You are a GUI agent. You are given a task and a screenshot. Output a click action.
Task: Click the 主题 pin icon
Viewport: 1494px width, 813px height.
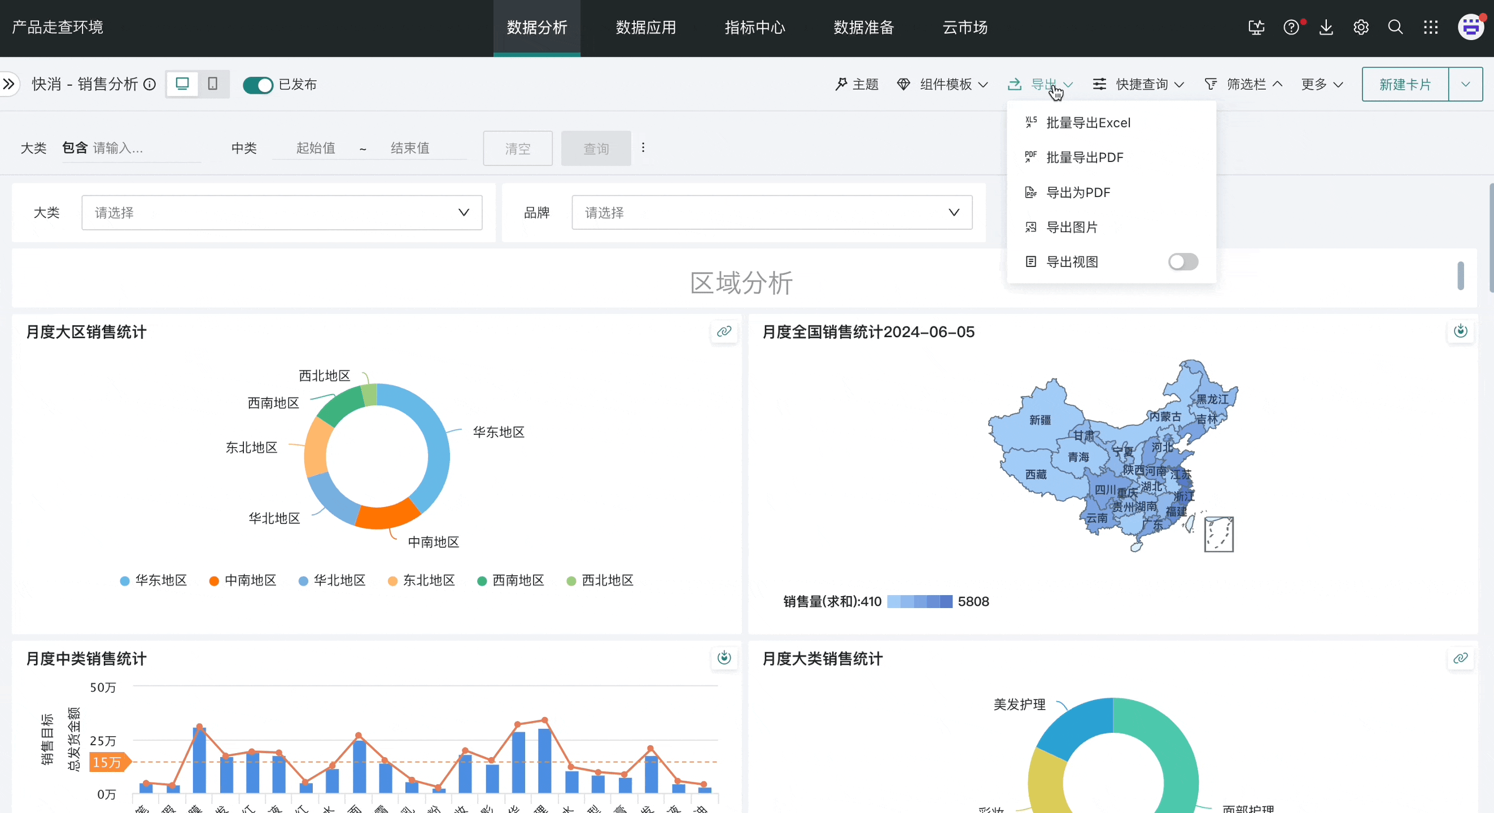(x=841, y=84)
